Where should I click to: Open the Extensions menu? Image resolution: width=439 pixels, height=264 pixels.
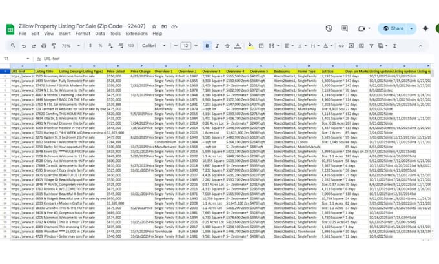pos(136,34)
